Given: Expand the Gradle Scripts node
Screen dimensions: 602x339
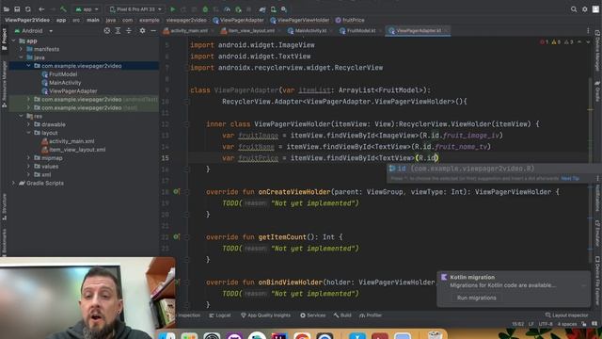Looking at the screenshot, I should click(x=13, y=183).
